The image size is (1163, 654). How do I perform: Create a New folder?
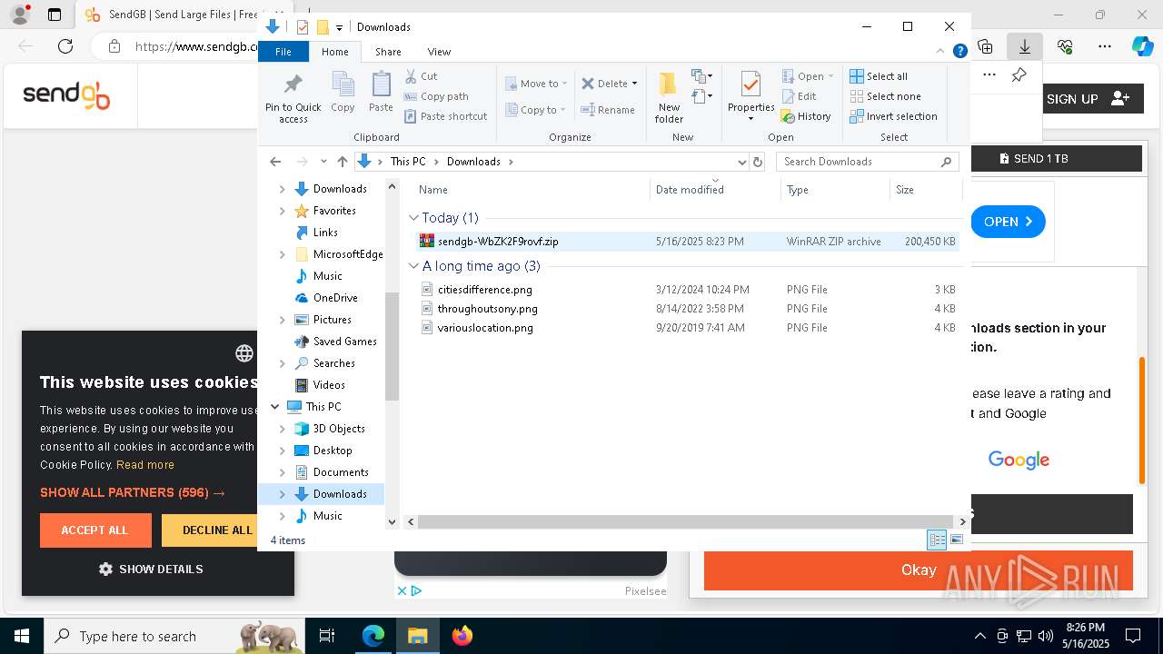pyautogui.click(x=669, y=97)
